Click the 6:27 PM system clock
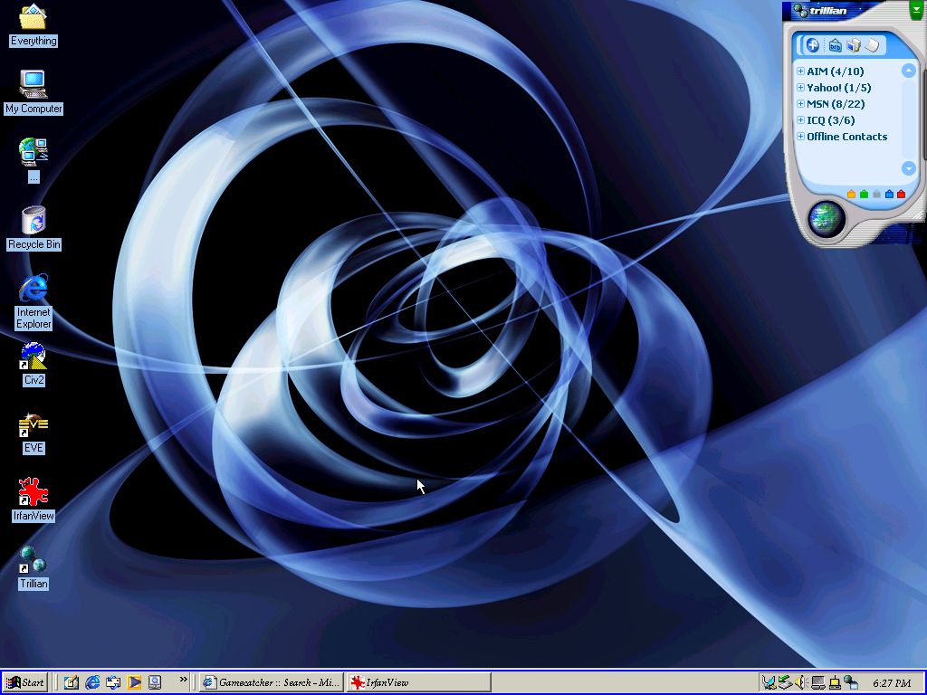 [x=892, y=684]
